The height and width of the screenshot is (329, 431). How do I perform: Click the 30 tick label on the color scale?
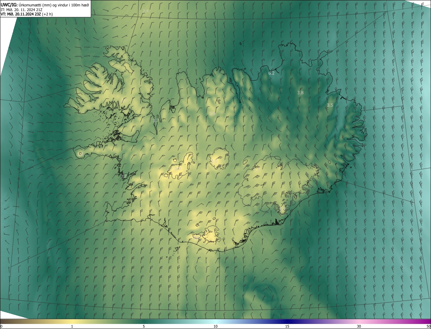tap(359, 326)
